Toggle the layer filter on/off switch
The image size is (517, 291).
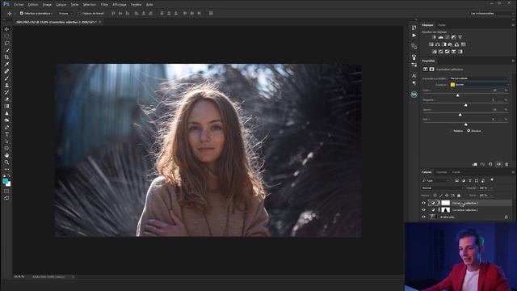[x=492, y=179]
